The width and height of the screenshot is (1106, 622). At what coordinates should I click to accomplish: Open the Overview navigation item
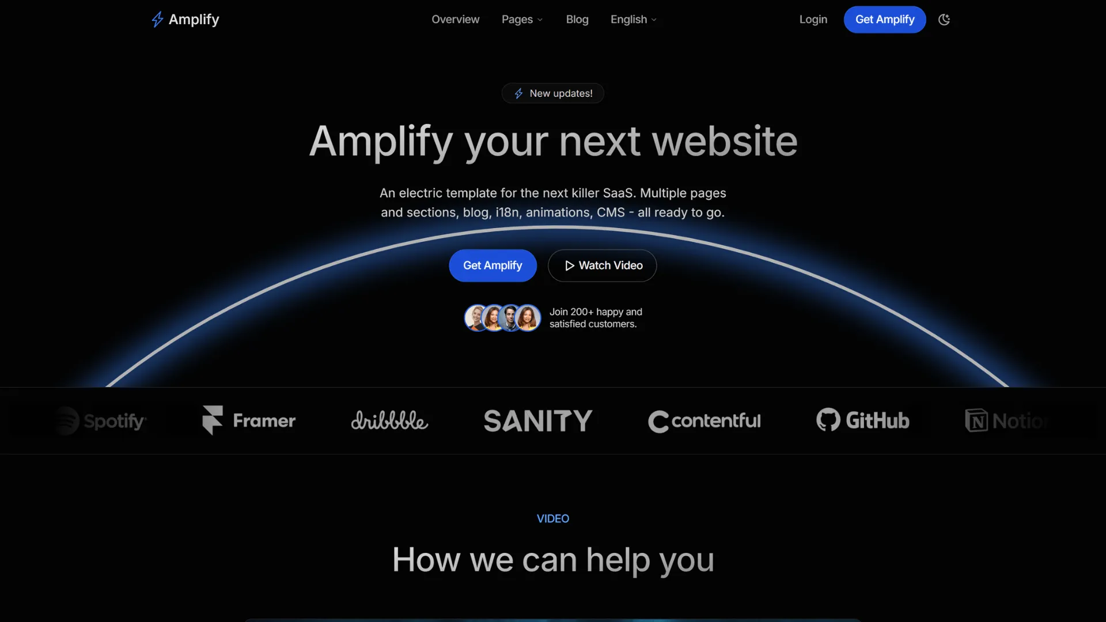(x=455, y=19)
